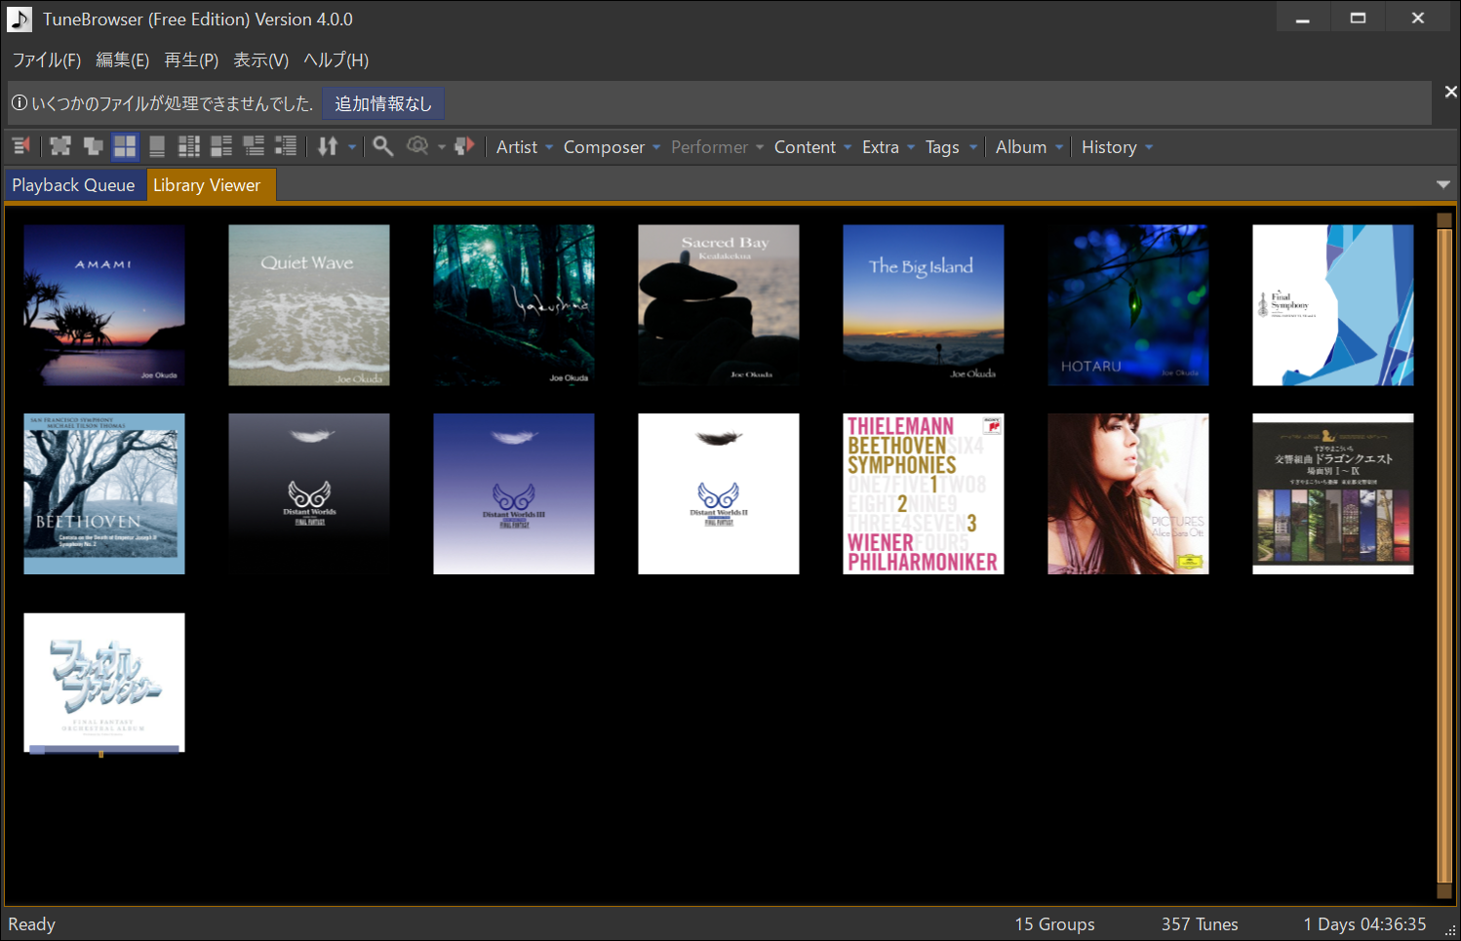Screen dimensions: 1461x941
Task: Click the first toolbar icon with red arrow
Action: click(x=20, y=146)
